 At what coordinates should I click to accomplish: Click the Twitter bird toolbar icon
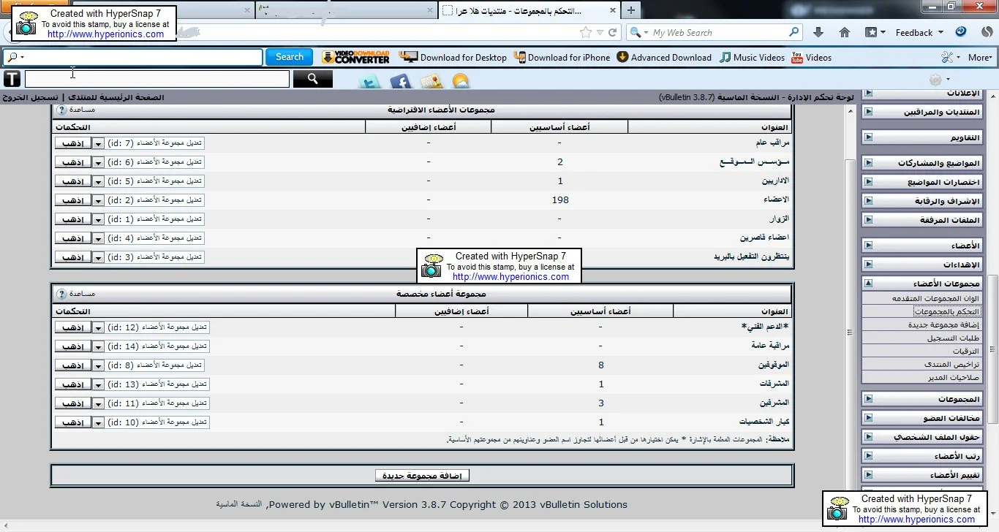(x=369, y=81)
